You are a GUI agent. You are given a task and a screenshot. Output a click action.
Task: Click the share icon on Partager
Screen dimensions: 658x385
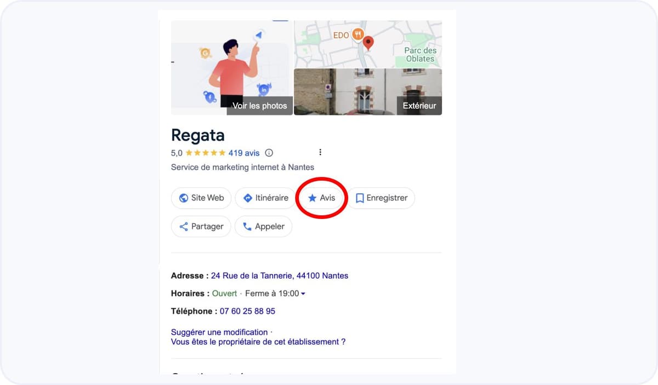[184, 227]
